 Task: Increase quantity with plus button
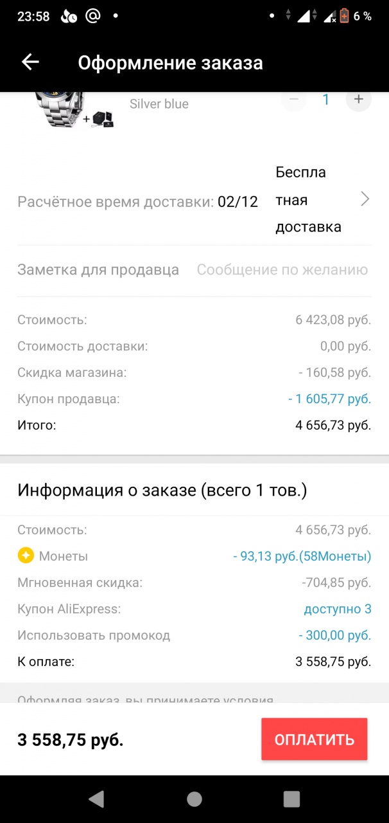pyautogui.click(x=358, y=100)
